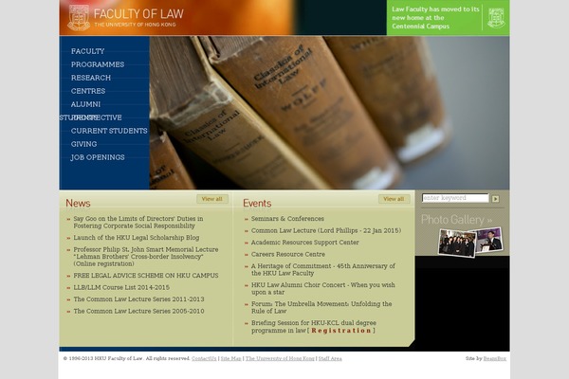The height and width of the screenshot is (379, 569).
Task: Open LLB/LLM Course List 2014-2015
Action: [121, 287]
